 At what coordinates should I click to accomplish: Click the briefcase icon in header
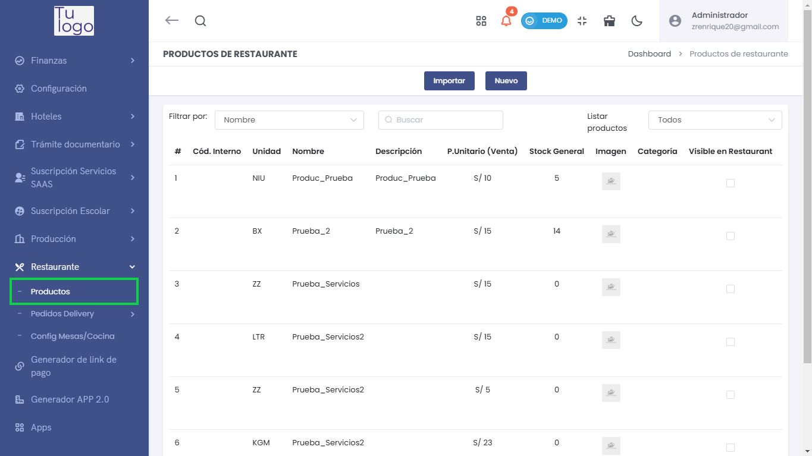pyautogui.click(x=609, y=21)
